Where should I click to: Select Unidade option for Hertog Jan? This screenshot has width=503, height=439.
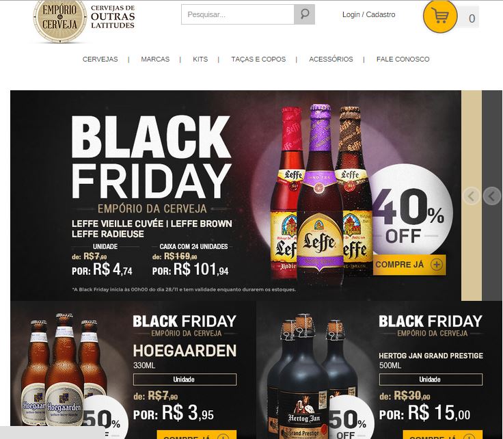[431, 380]
